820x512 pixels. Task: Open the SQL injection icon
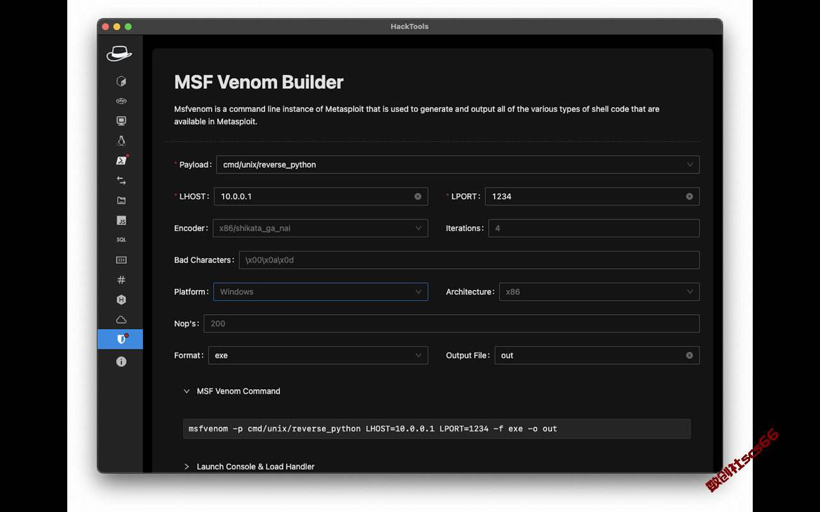coord(121,240)
